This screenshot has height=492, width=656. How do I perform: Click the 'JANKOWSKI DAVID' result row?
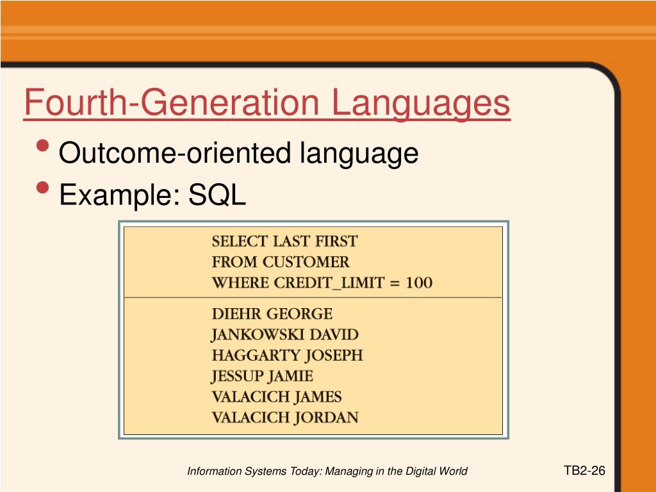[284, 334]
